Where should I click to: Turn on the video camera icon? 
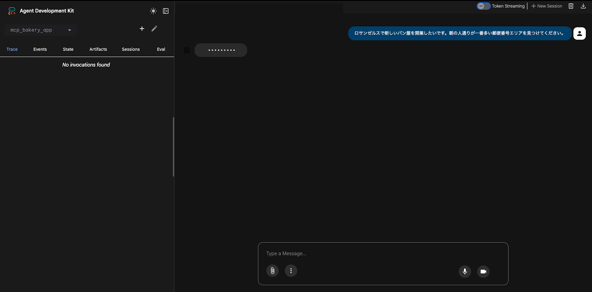[483, 271]
